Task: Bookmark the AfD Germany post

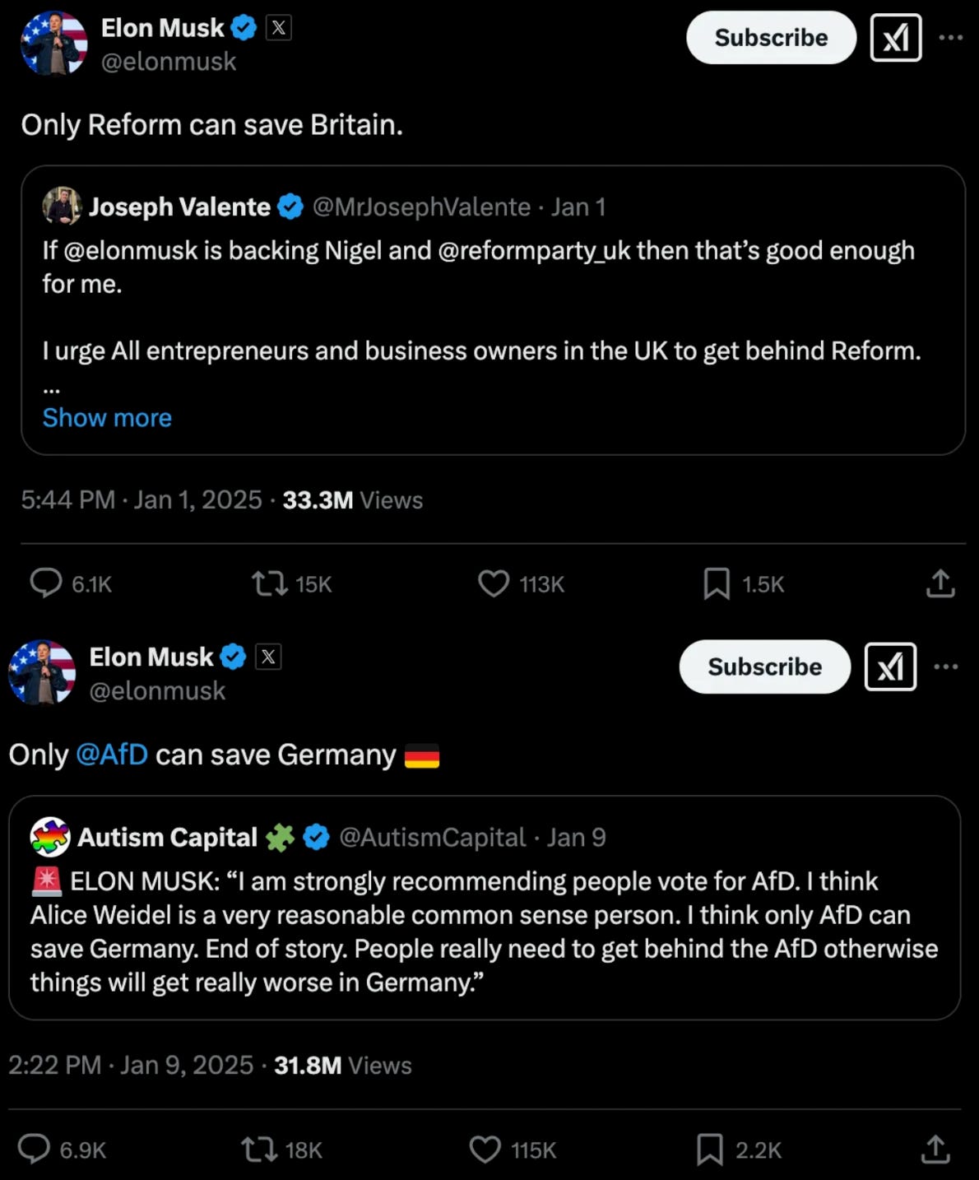Action: tap(709, 1150)
